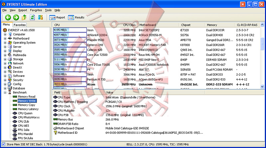Image resolution: width=266 pixels, height=148 pixels.
Task: Open the Memory Read benchmark
Action: click(x=27, y=96)
